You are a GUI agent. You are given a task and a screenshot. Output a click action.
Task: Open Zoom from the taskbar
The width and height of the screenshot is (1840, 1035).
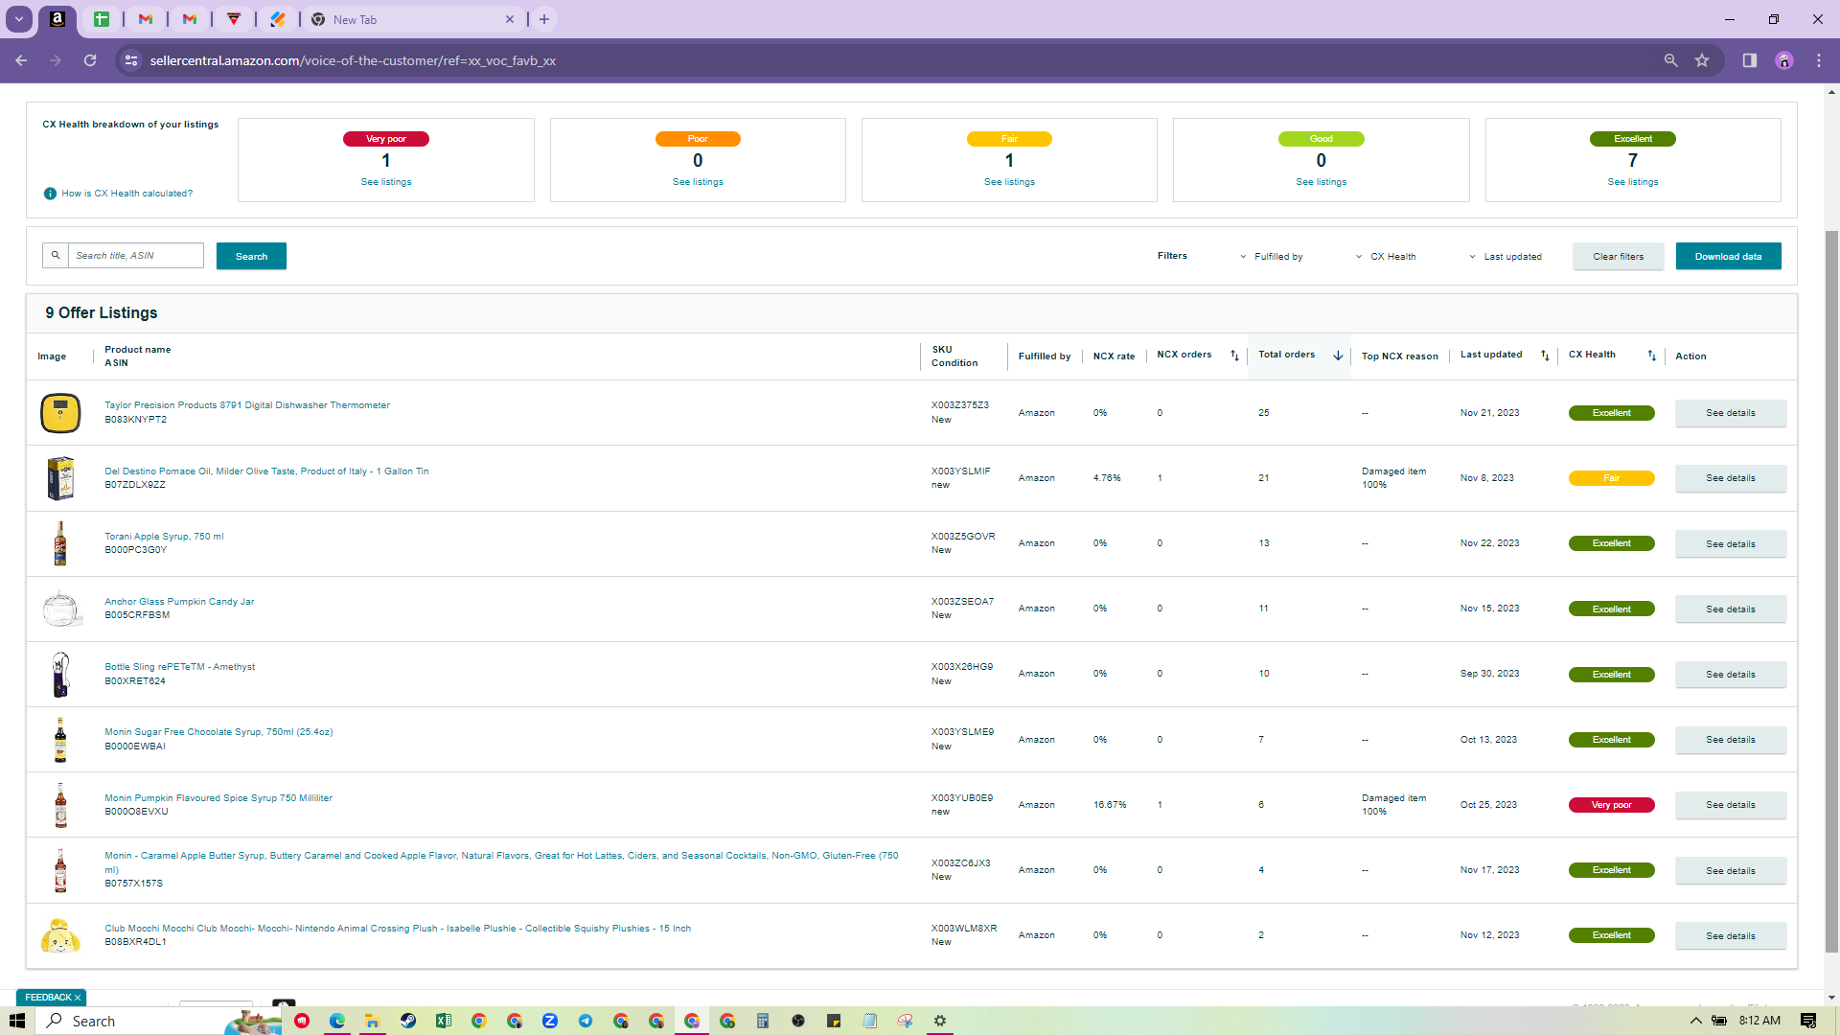pyautogui.click(x=550, y=1021)
